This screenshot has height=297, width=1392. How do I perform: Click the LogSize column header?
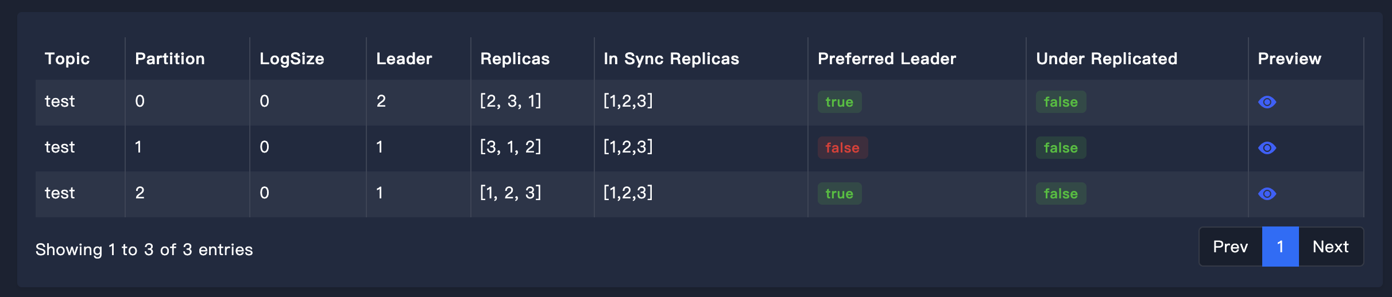pos(292,58)
